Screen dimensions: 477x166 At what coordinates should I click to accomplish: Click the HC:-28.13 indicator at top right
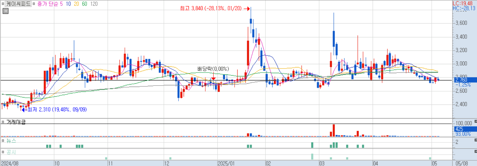click(464, 8)
